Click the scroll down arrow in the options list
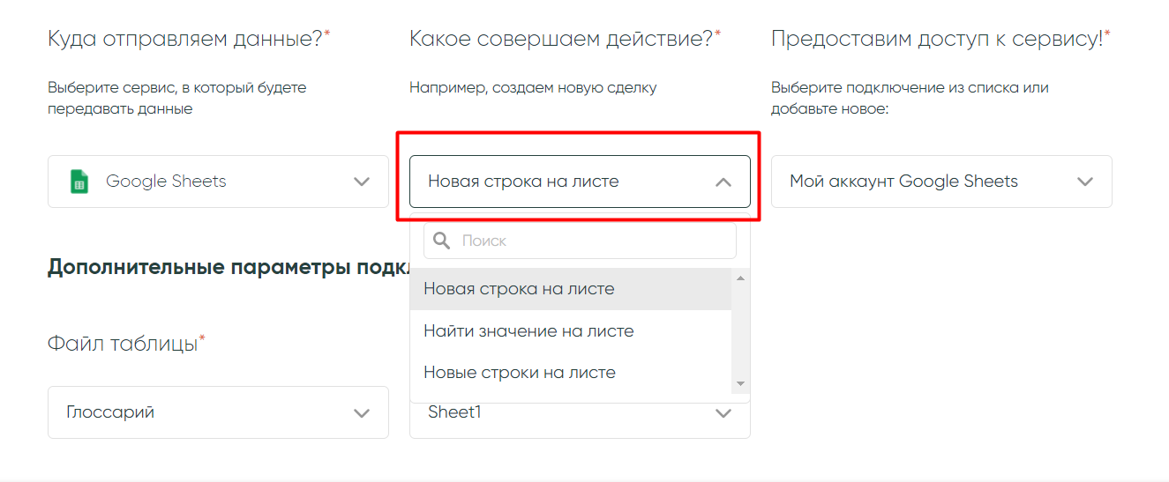Viewport: 1169px width, 482px height. pos(740,383)
